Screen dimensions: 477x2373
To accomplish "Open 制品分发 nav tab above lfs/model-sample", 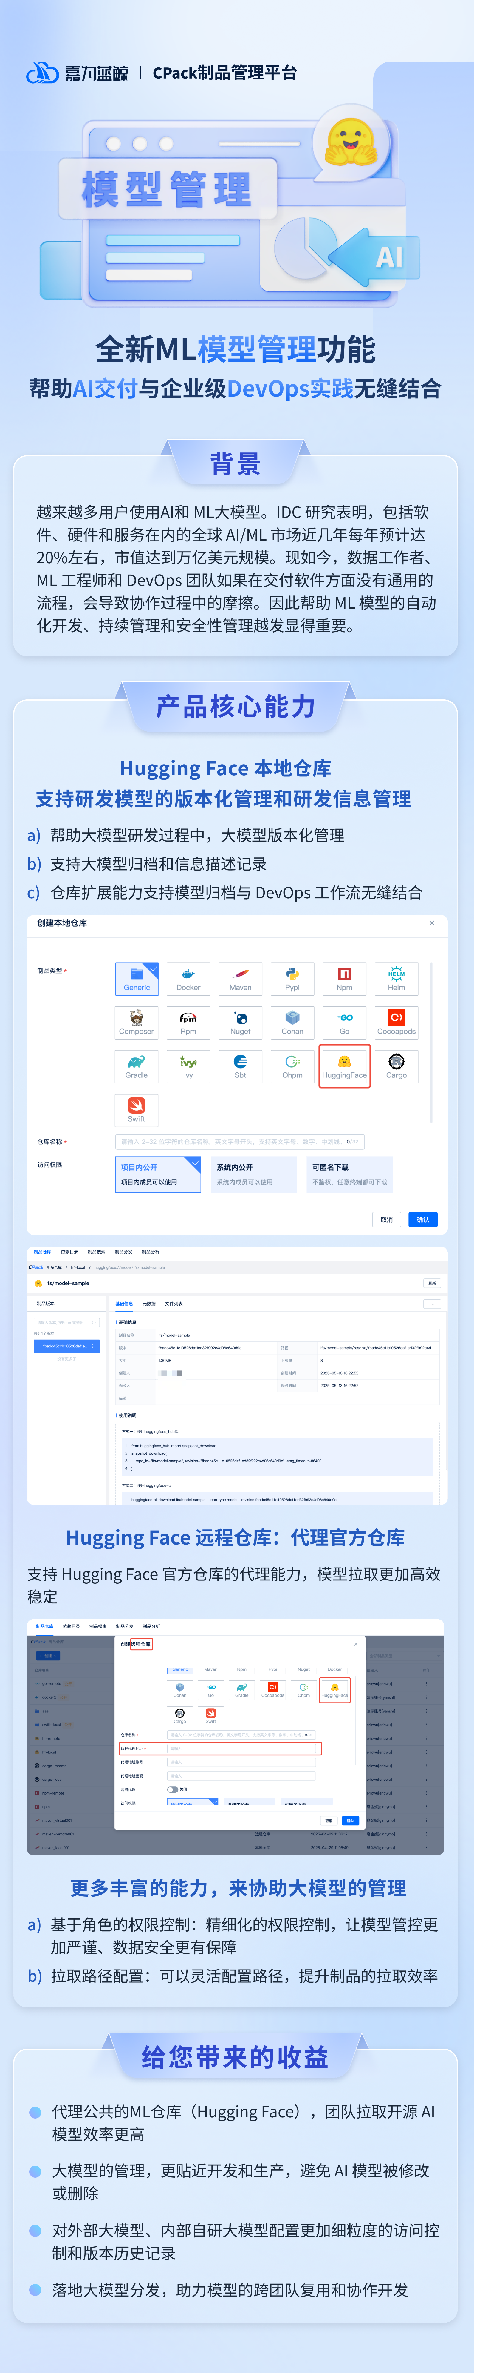I will 124,1252.
